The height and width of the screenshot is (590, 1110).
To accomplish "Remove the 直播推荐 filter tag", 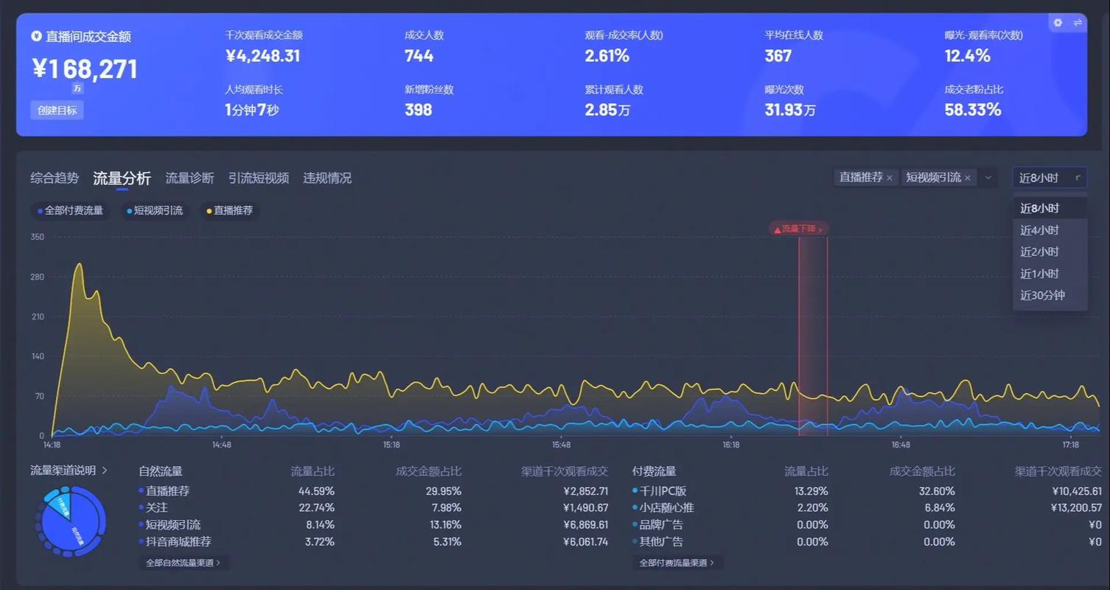I will pyautogui.click(x=890, y=178).
